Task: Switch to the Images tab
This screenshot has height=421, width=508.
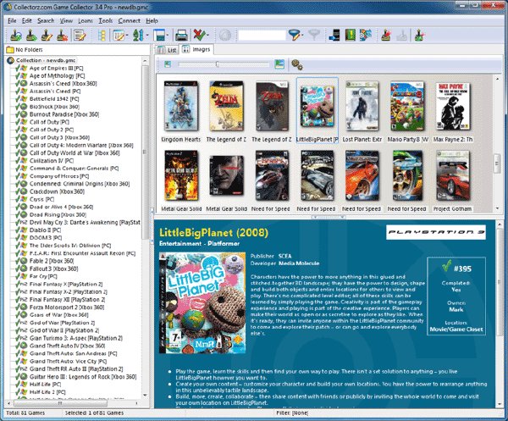Action: pyautogui.click(x=196, y=49)
